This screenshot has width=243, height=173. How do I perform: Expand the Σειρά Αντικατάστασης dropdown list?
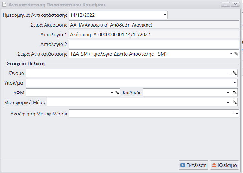(x=231, y=54)
